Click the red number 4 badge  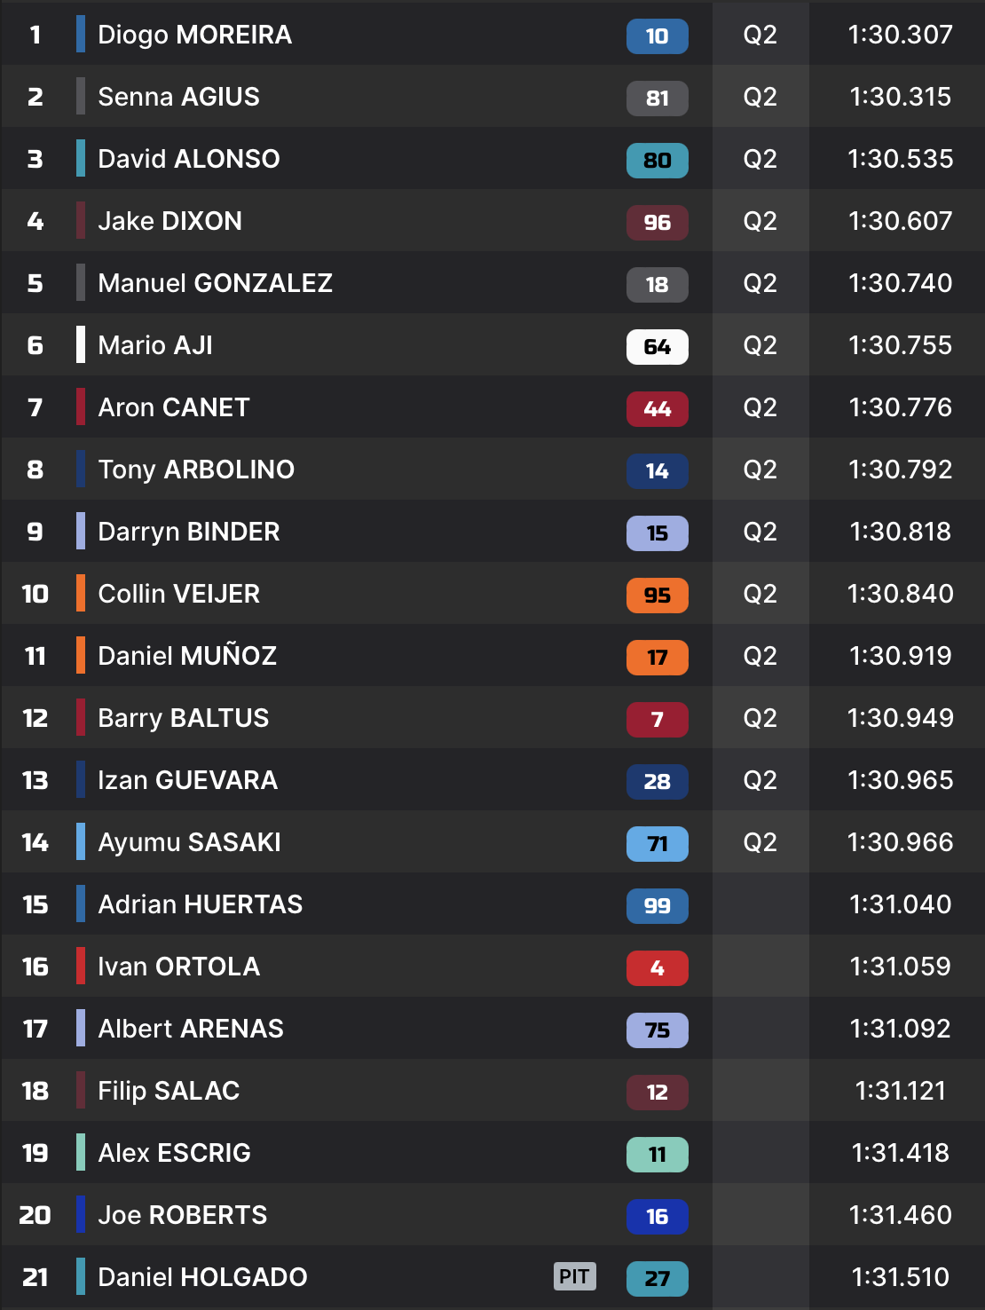point(657,968)
